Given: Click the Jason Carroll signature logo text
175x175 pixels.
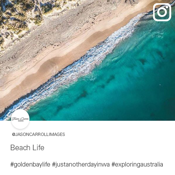Looking at the screenshot, I should [x=20, y=119].
